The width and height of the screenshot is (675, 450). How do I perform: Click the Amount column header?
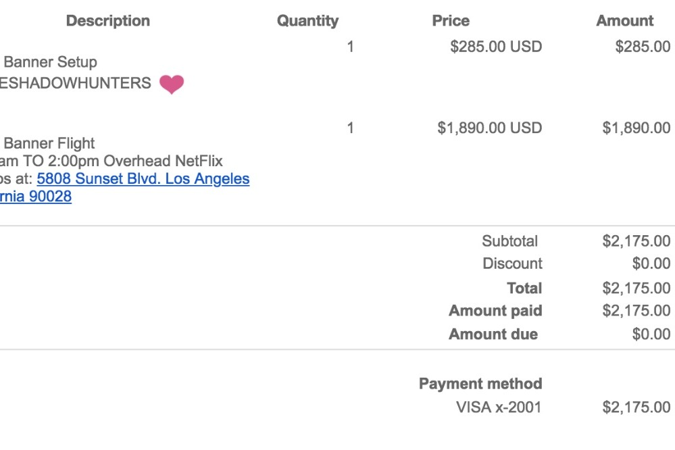624,21
